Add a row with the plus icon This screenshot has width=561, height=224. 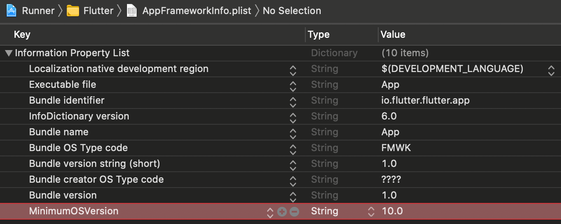[x=282, y=212]
